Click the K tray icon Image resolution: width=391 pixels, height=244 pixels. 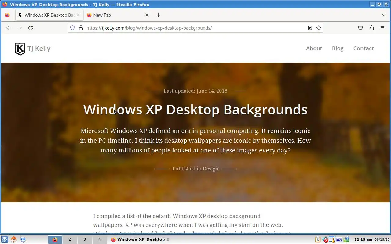[x=318, y=239]
